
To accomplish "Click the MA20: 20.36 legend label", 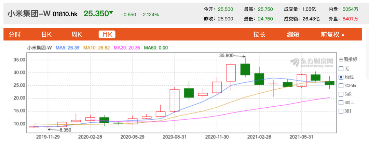I will (127, 48).
